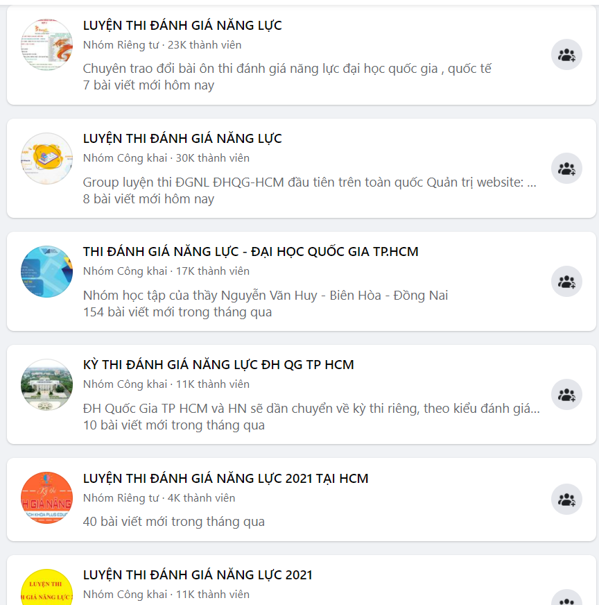Click the join icon for LUYỆN THI ĐÁNH GIÁ NĂNG LỰC private group
Viewport: 599px width, 605px height.
tap(566, 54)
